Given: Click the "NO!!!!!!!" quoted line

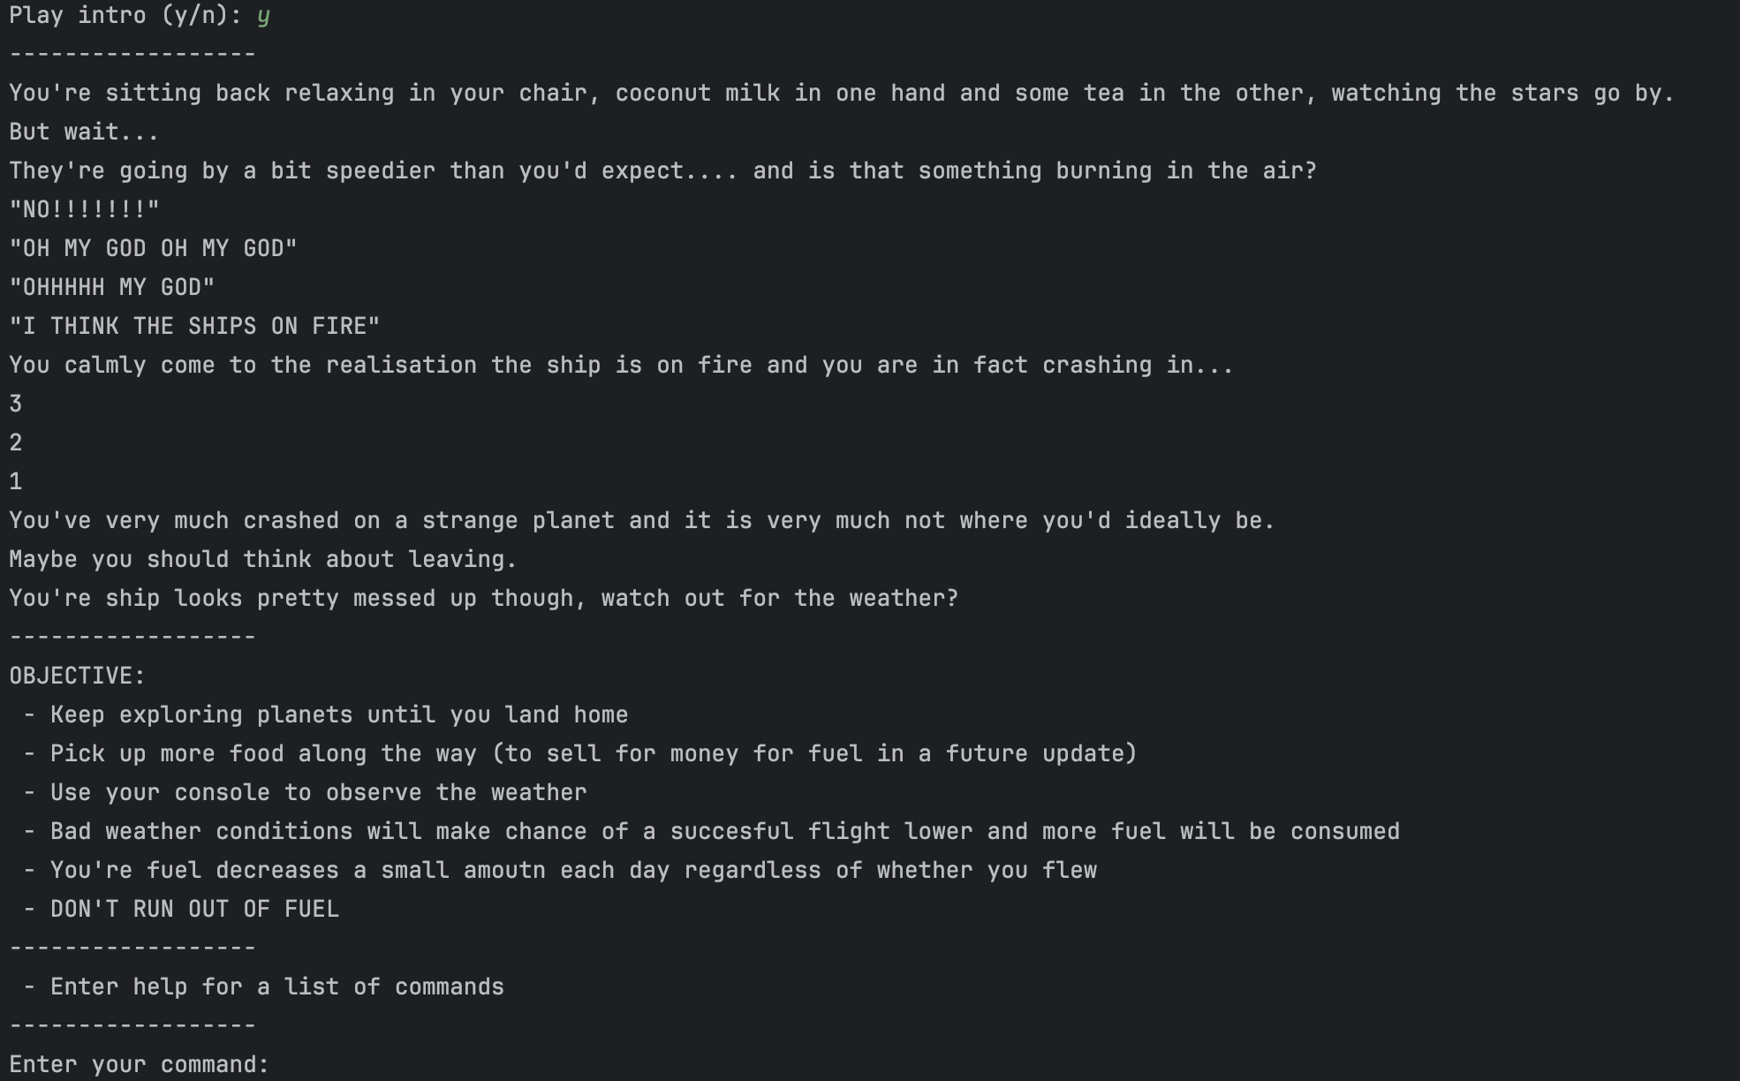Looking at the screenshot, I should [x=84, y=209].
